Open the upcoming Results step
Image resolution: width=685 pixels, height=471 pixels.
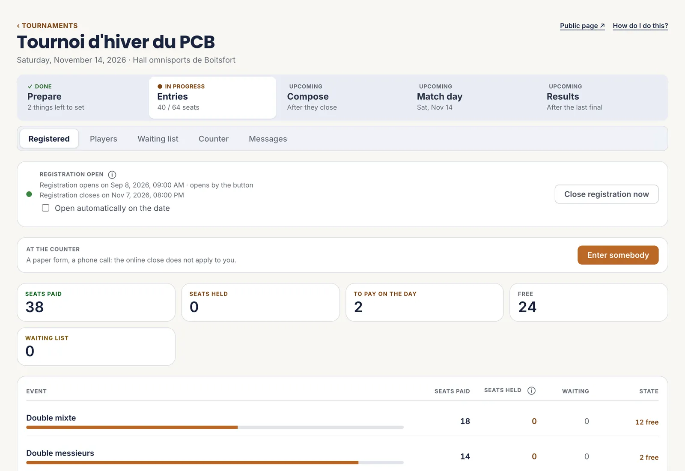coord(602,97)
